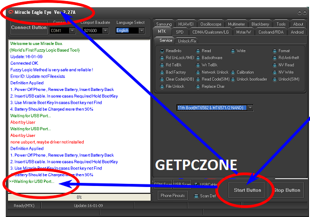Select the ReadInfo radio option
This screenshot has height=217, width=310.
162,51
